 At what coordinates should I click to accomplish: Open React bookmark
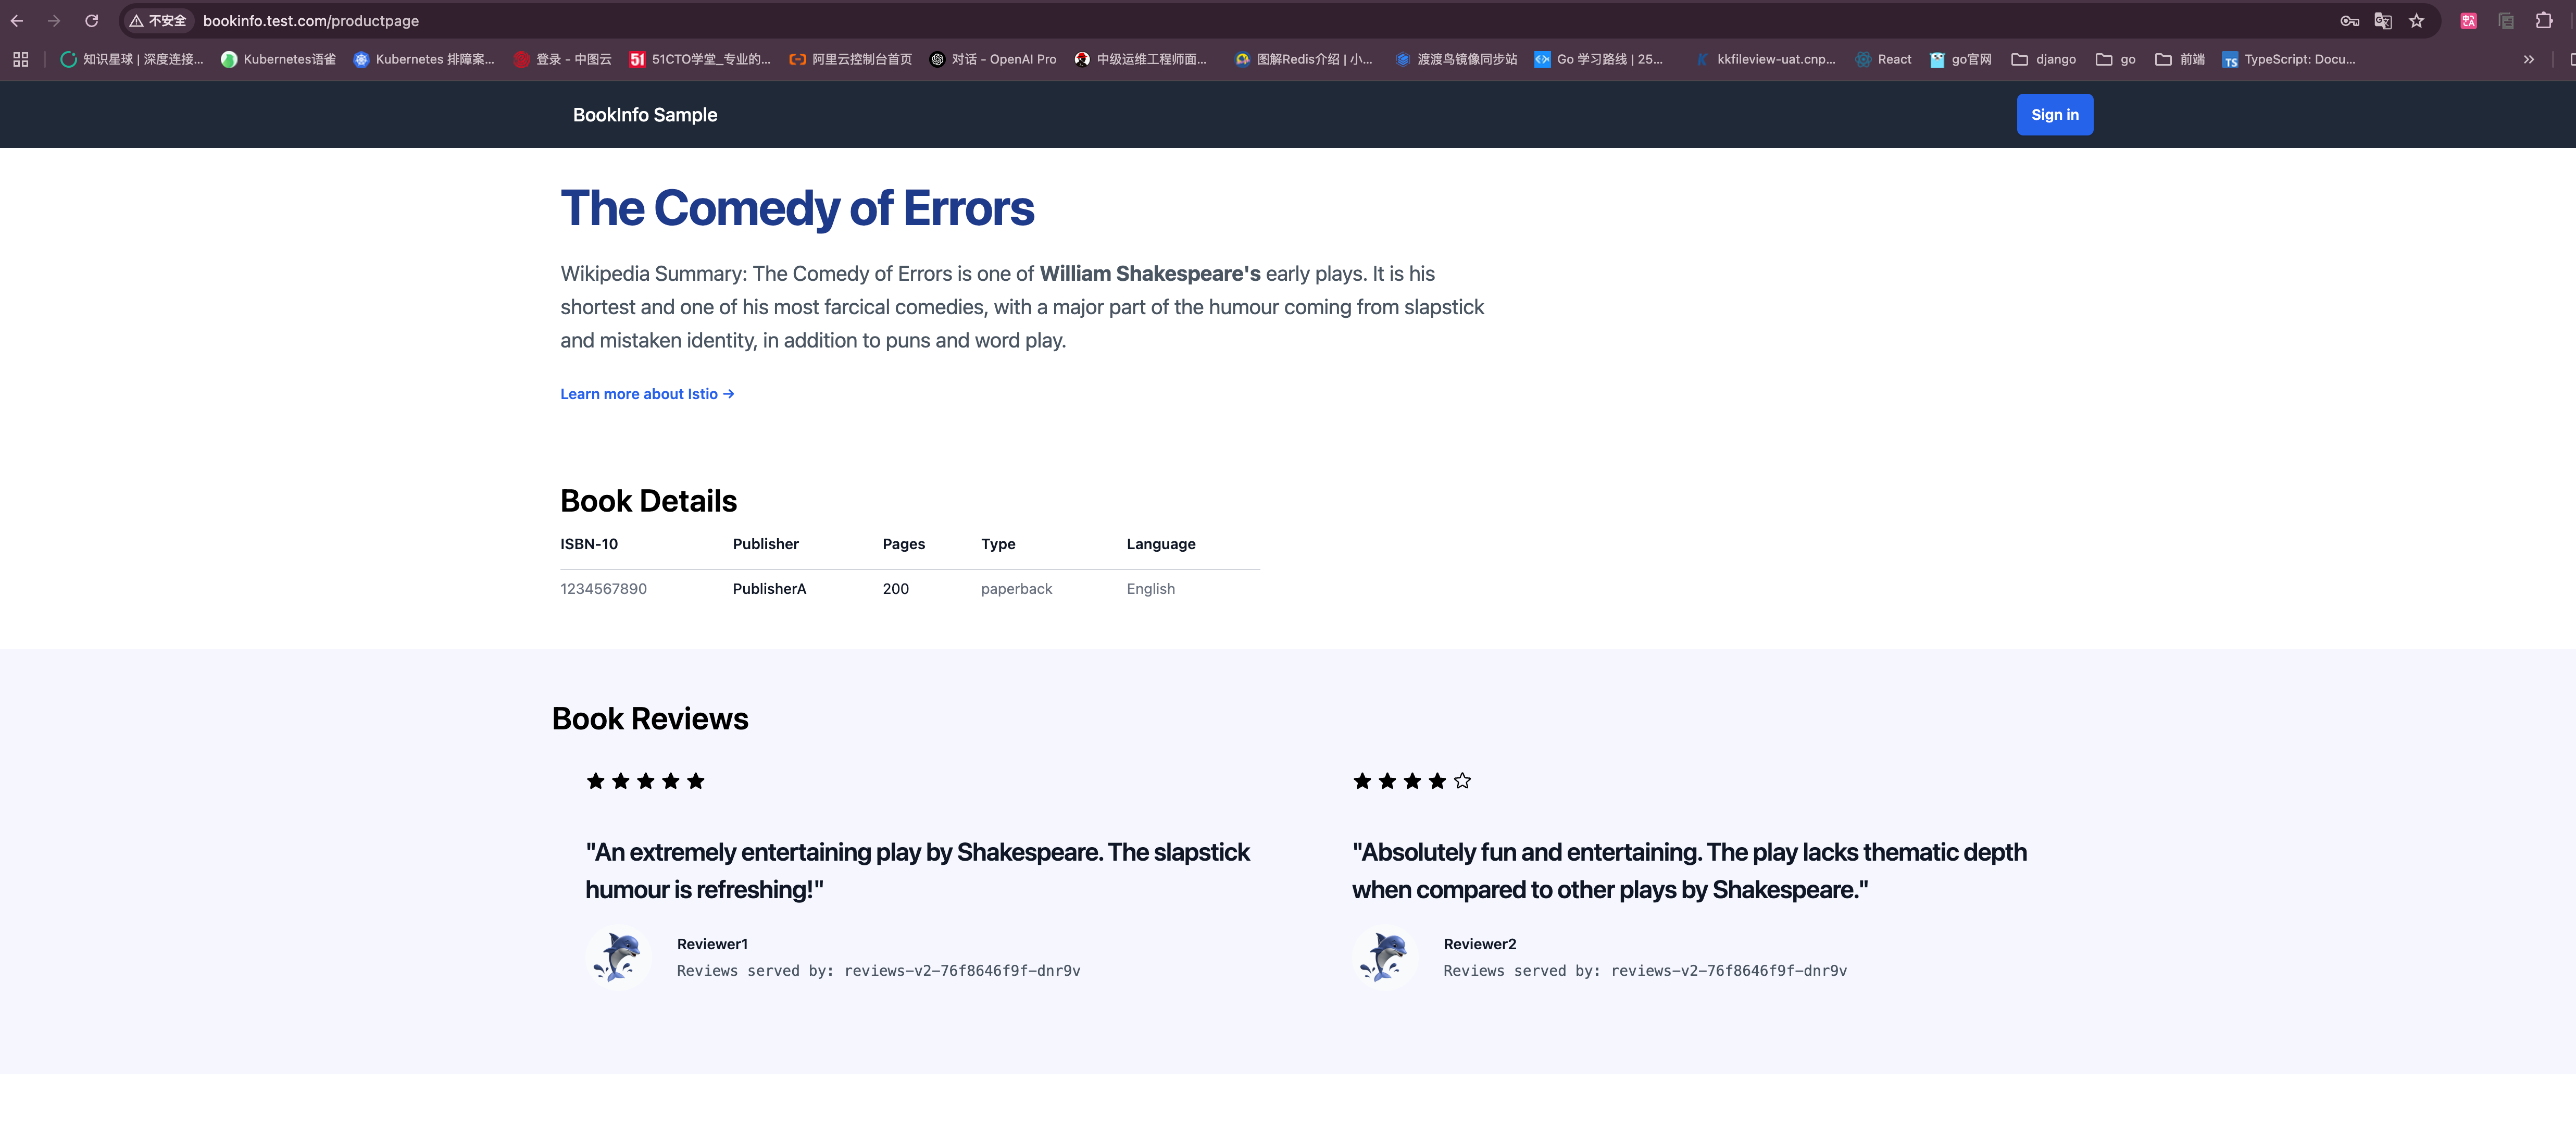coord(1883,60)
